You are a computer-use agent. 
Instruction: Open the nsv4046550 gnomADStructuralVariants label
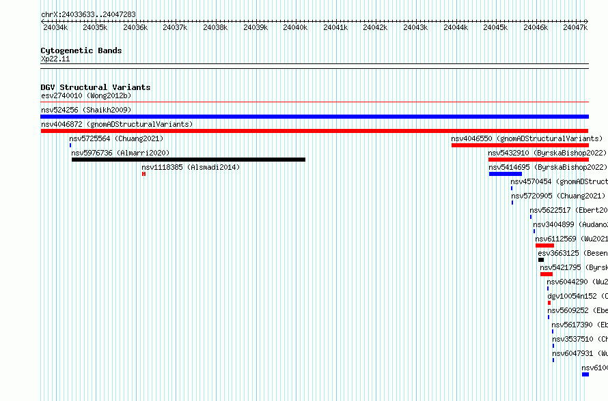click(527, 138)
